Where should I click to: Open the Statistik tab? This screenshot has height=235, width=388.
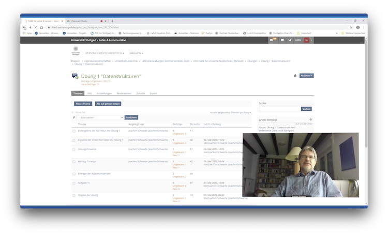point(140,93)
